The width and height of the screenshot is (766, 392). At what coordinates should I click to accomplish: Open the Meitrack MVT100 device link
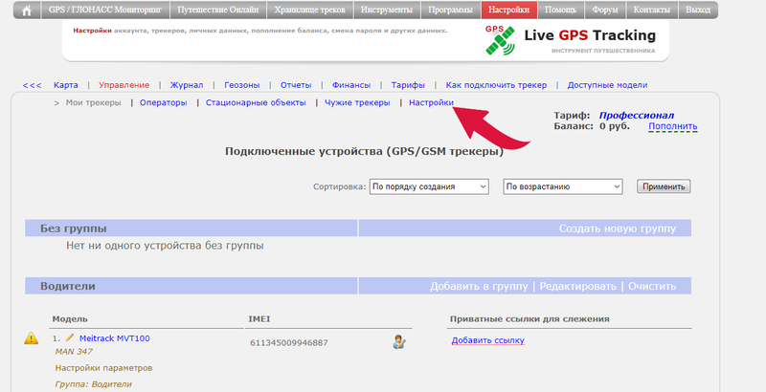[x=114, y=338]
